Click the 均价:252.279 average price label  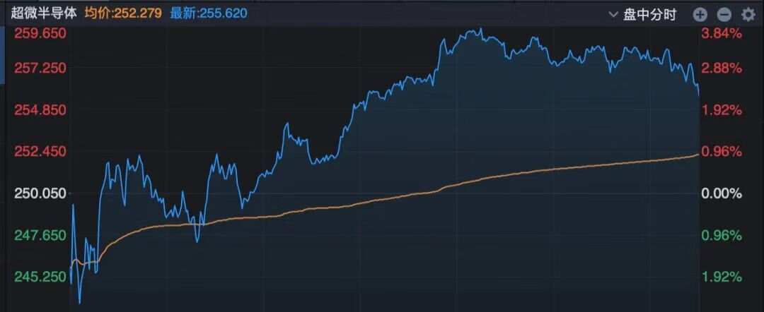click(x=122, y=13)
